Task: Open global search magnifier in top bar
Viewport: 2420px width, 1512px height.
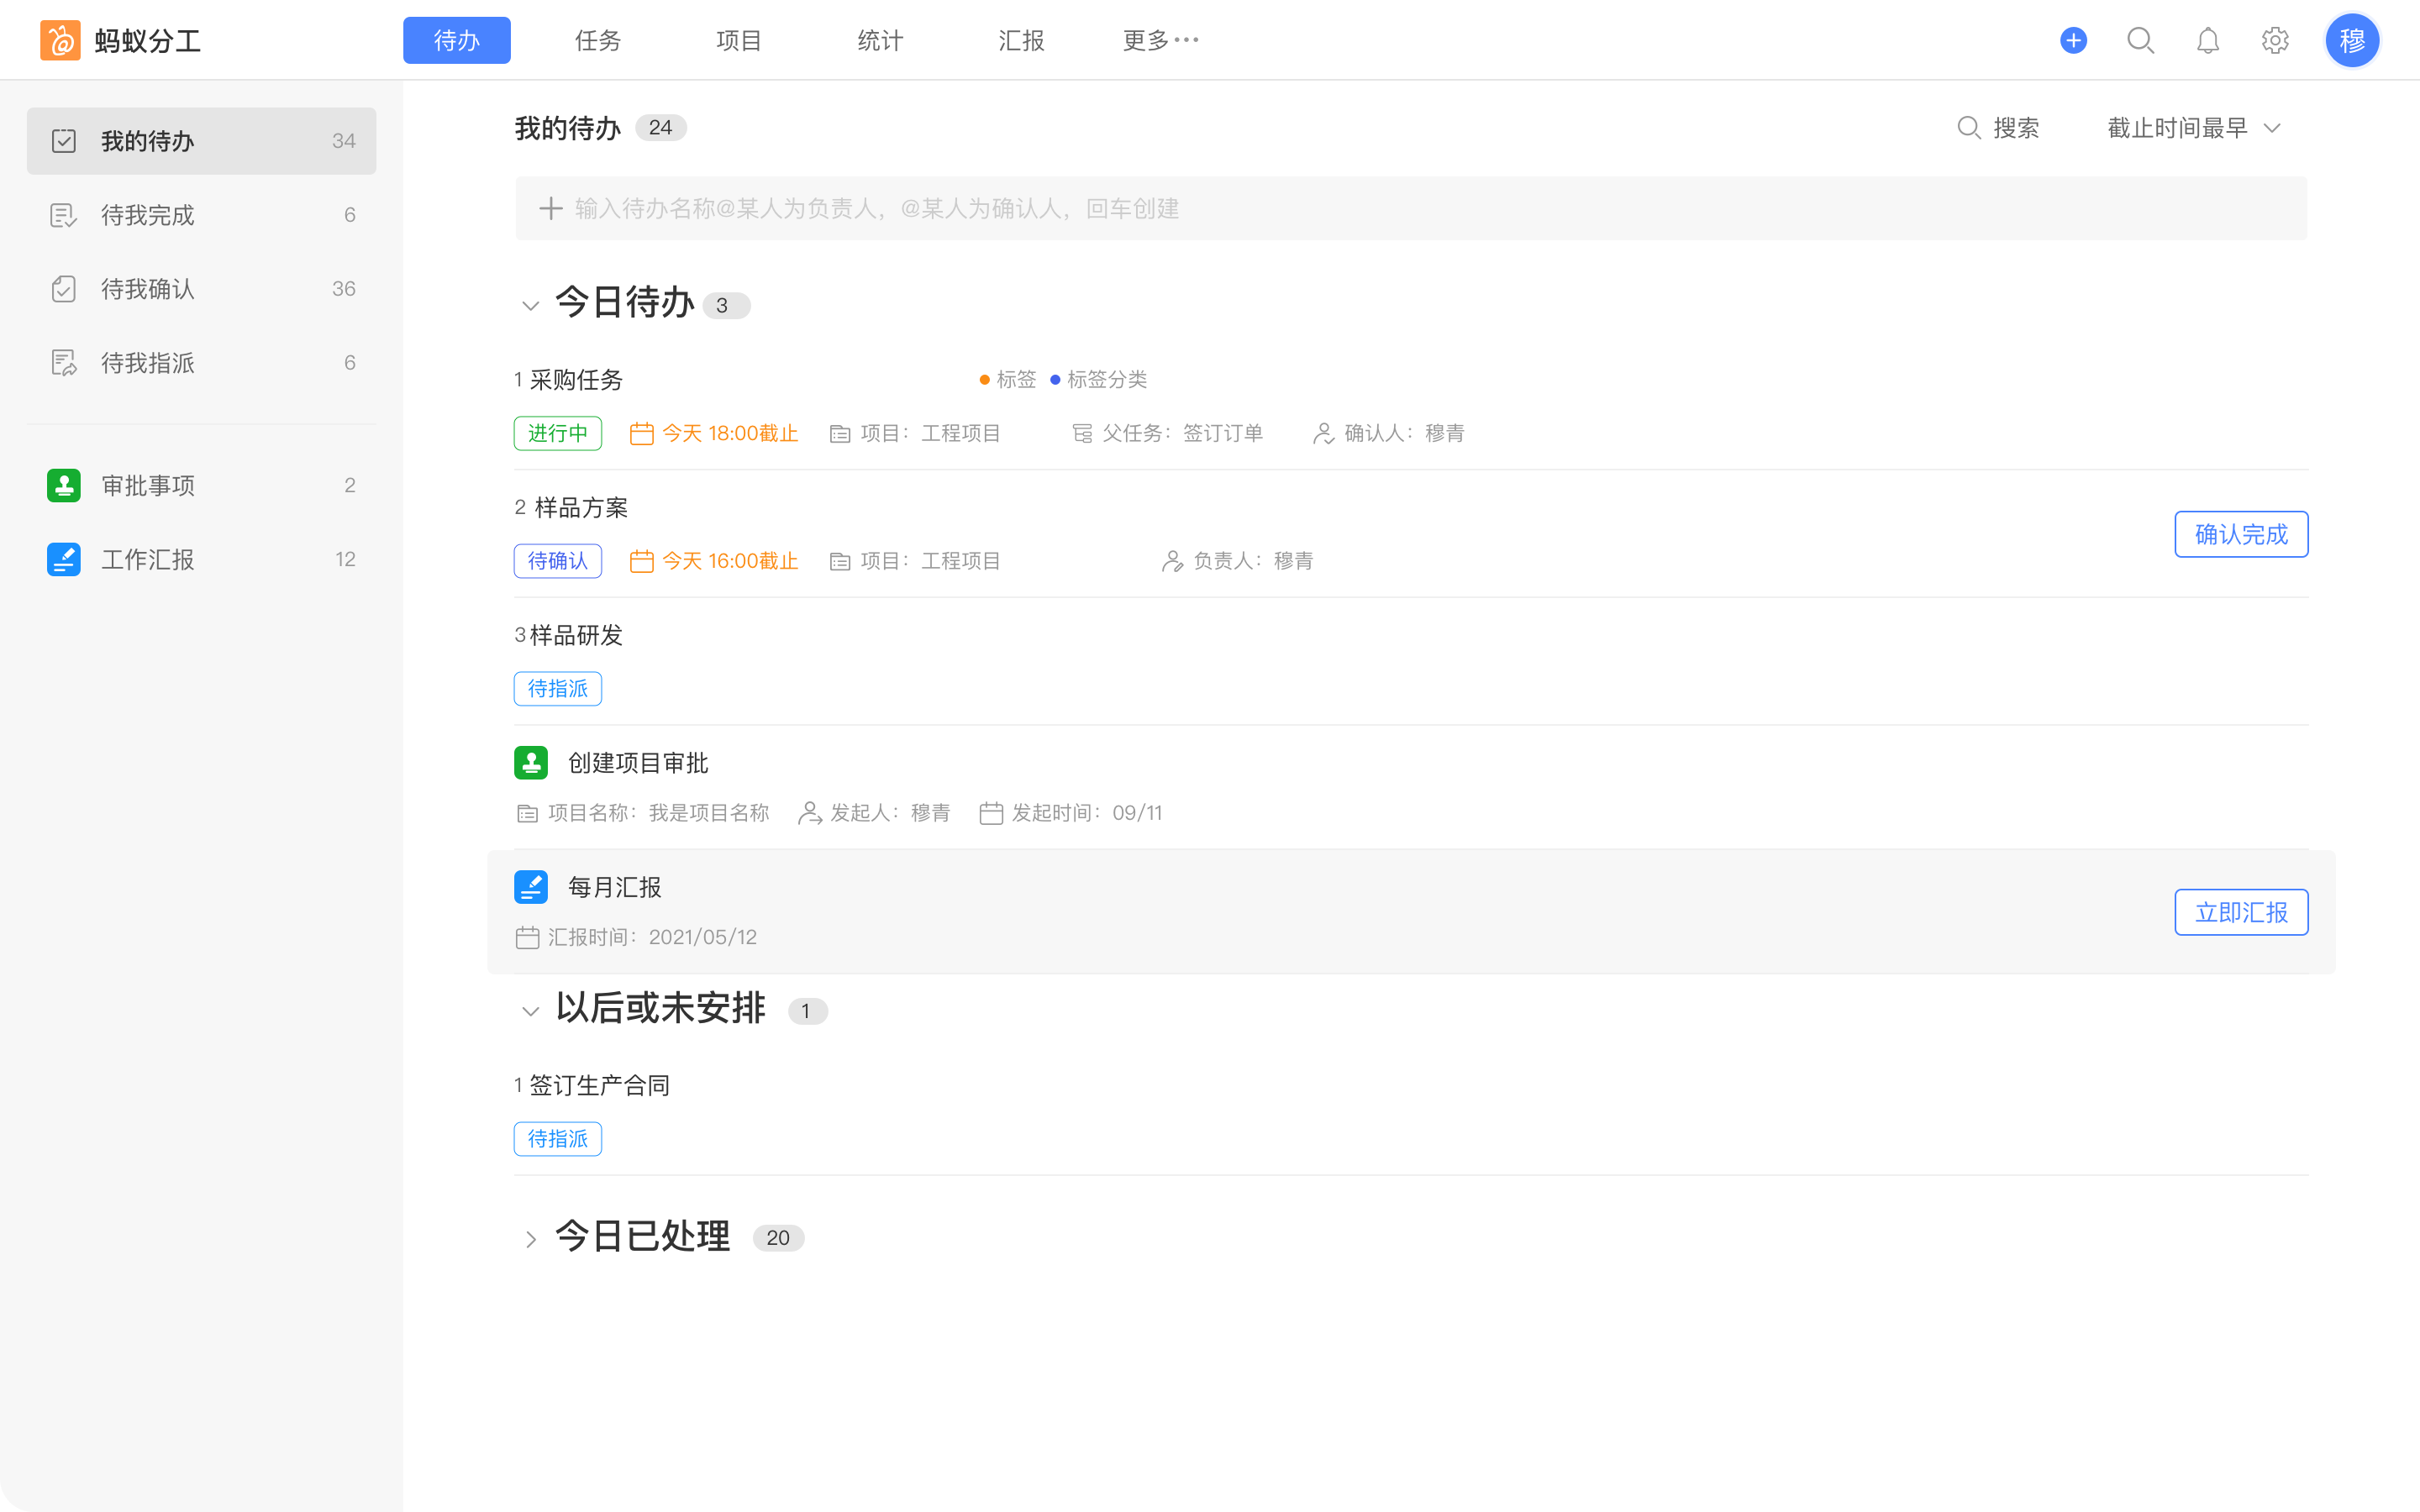Action: (x=2140, y=40)
